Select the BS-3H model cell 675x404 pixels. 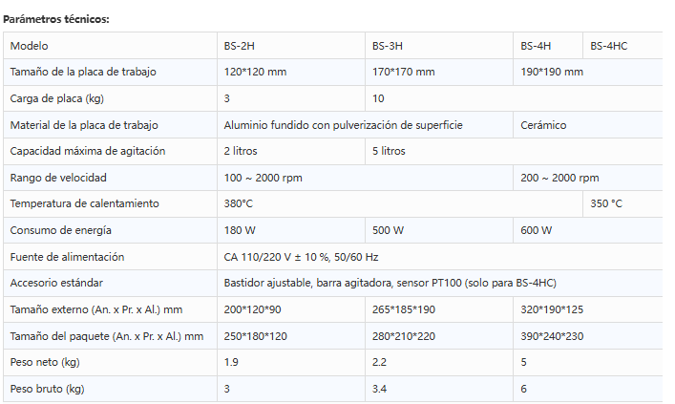click(x=388, y=46)
